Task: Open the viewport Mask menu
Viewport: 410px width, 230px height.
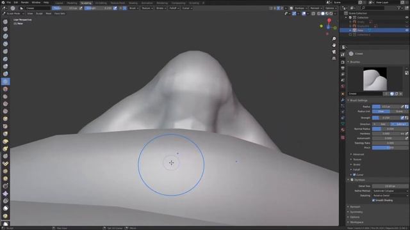Action: click(49, 13)
